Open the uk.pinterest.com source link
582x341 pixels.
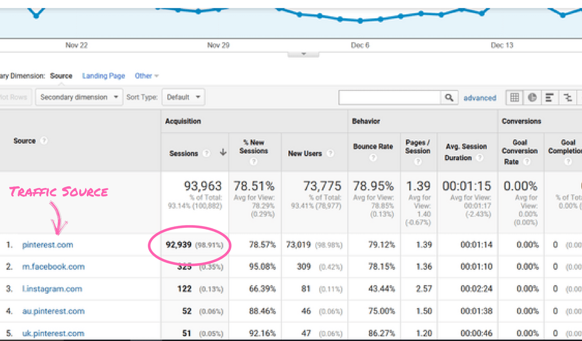53,333
